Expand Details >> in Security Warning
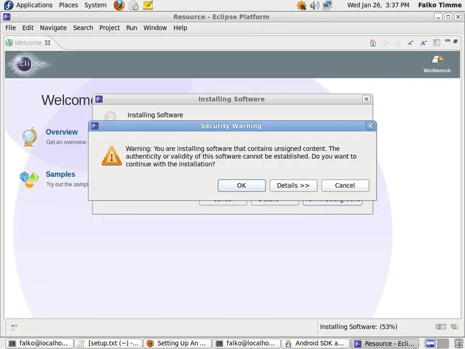This screenshot has height=349, width=465. coord(293,186)
